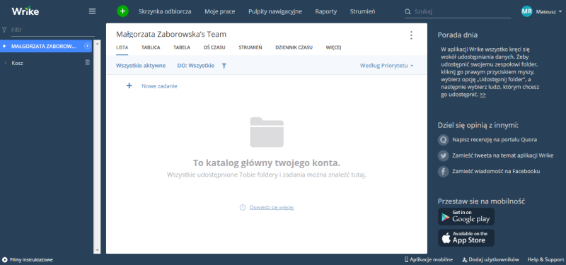Open the Wszystkie aktywne status filter
Screen dimensions: 566x265
141,66
